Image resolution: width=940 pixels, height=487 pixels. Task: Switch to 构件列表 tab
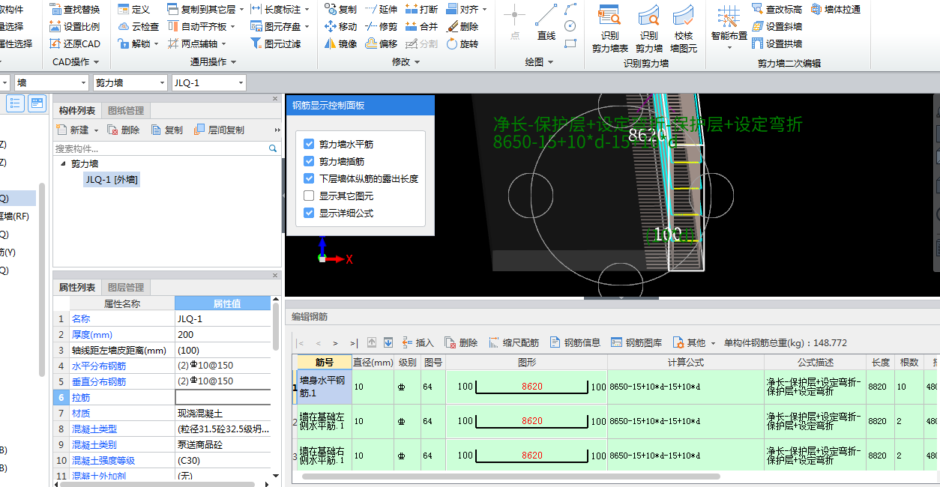coord(77,111)
